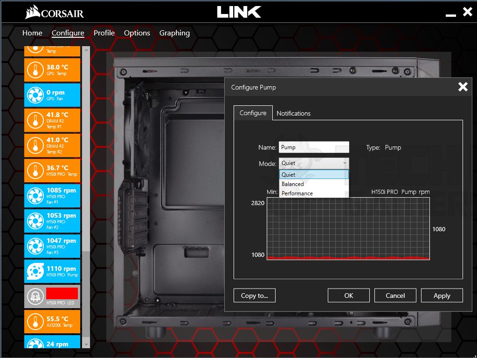
Task: Click the 2820 graph axis label
Action: point(258,203)
